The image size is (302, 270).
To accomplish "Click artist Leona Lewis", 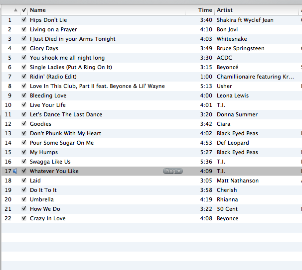I will pos(233,95).
